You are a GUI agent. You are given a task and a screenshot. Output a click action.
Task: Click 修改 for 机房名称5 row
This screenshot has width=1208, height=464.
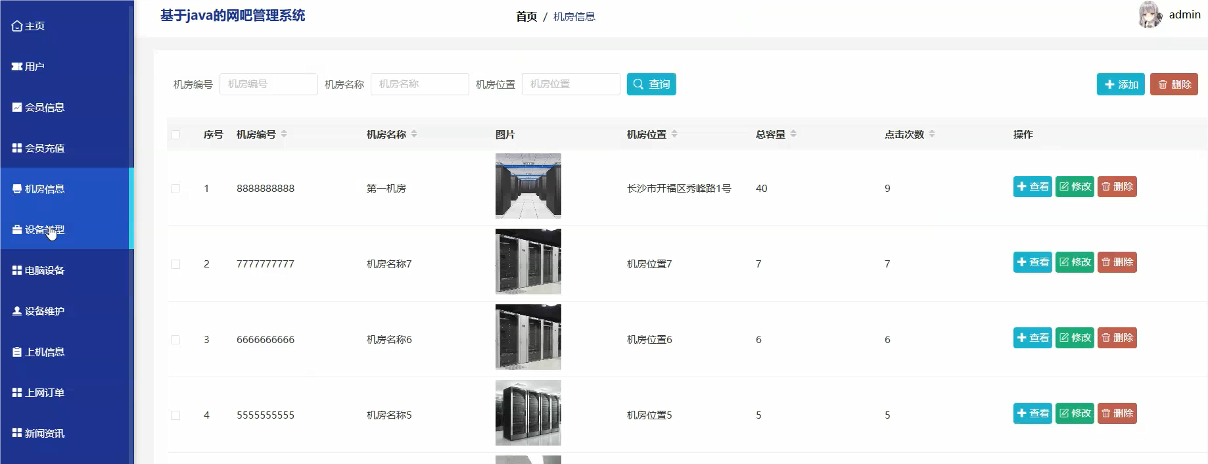(1075, 413)
